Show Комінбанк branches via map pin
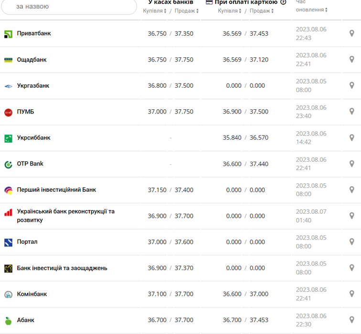This screenshot has height=334, width=361. pos(352,294)
